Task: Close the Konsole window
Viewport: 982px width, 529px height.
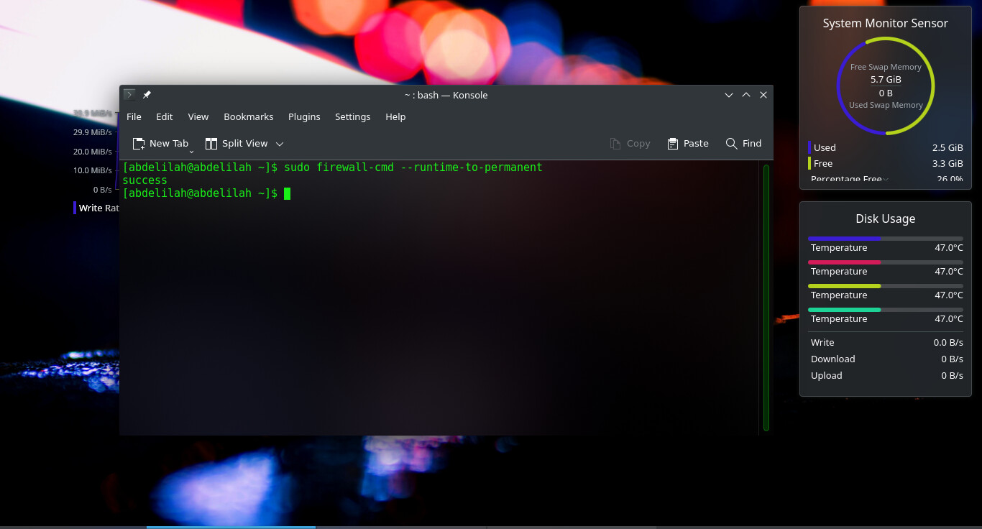Action: [763, 95]
